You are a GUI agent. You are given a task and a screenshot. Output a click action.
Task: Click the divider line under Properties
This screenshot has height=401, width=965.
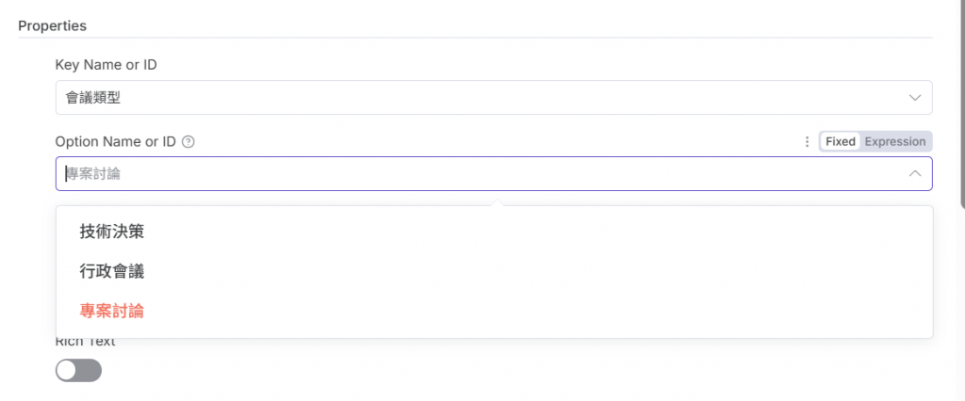click(471, 38)
